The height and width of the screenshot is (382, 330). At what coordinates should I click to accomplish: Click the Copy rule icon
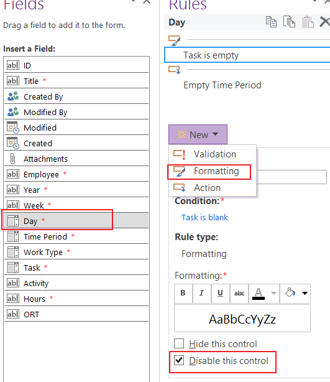click(x=271, y=22)
